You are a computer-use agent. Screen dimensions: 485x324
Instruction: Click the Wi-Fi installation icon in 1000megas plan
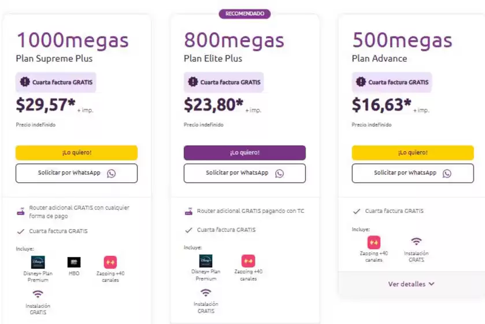[x=38, y=294]
